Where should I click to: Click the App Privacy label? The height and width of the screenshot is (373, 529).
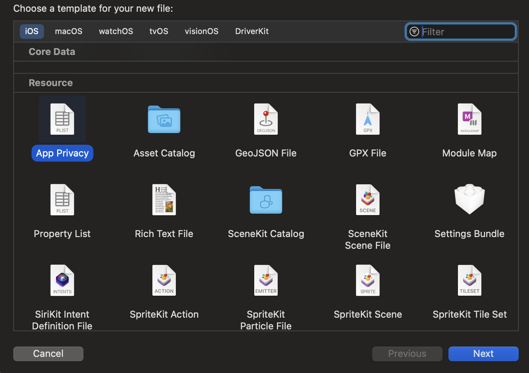(x=62, y=153)
